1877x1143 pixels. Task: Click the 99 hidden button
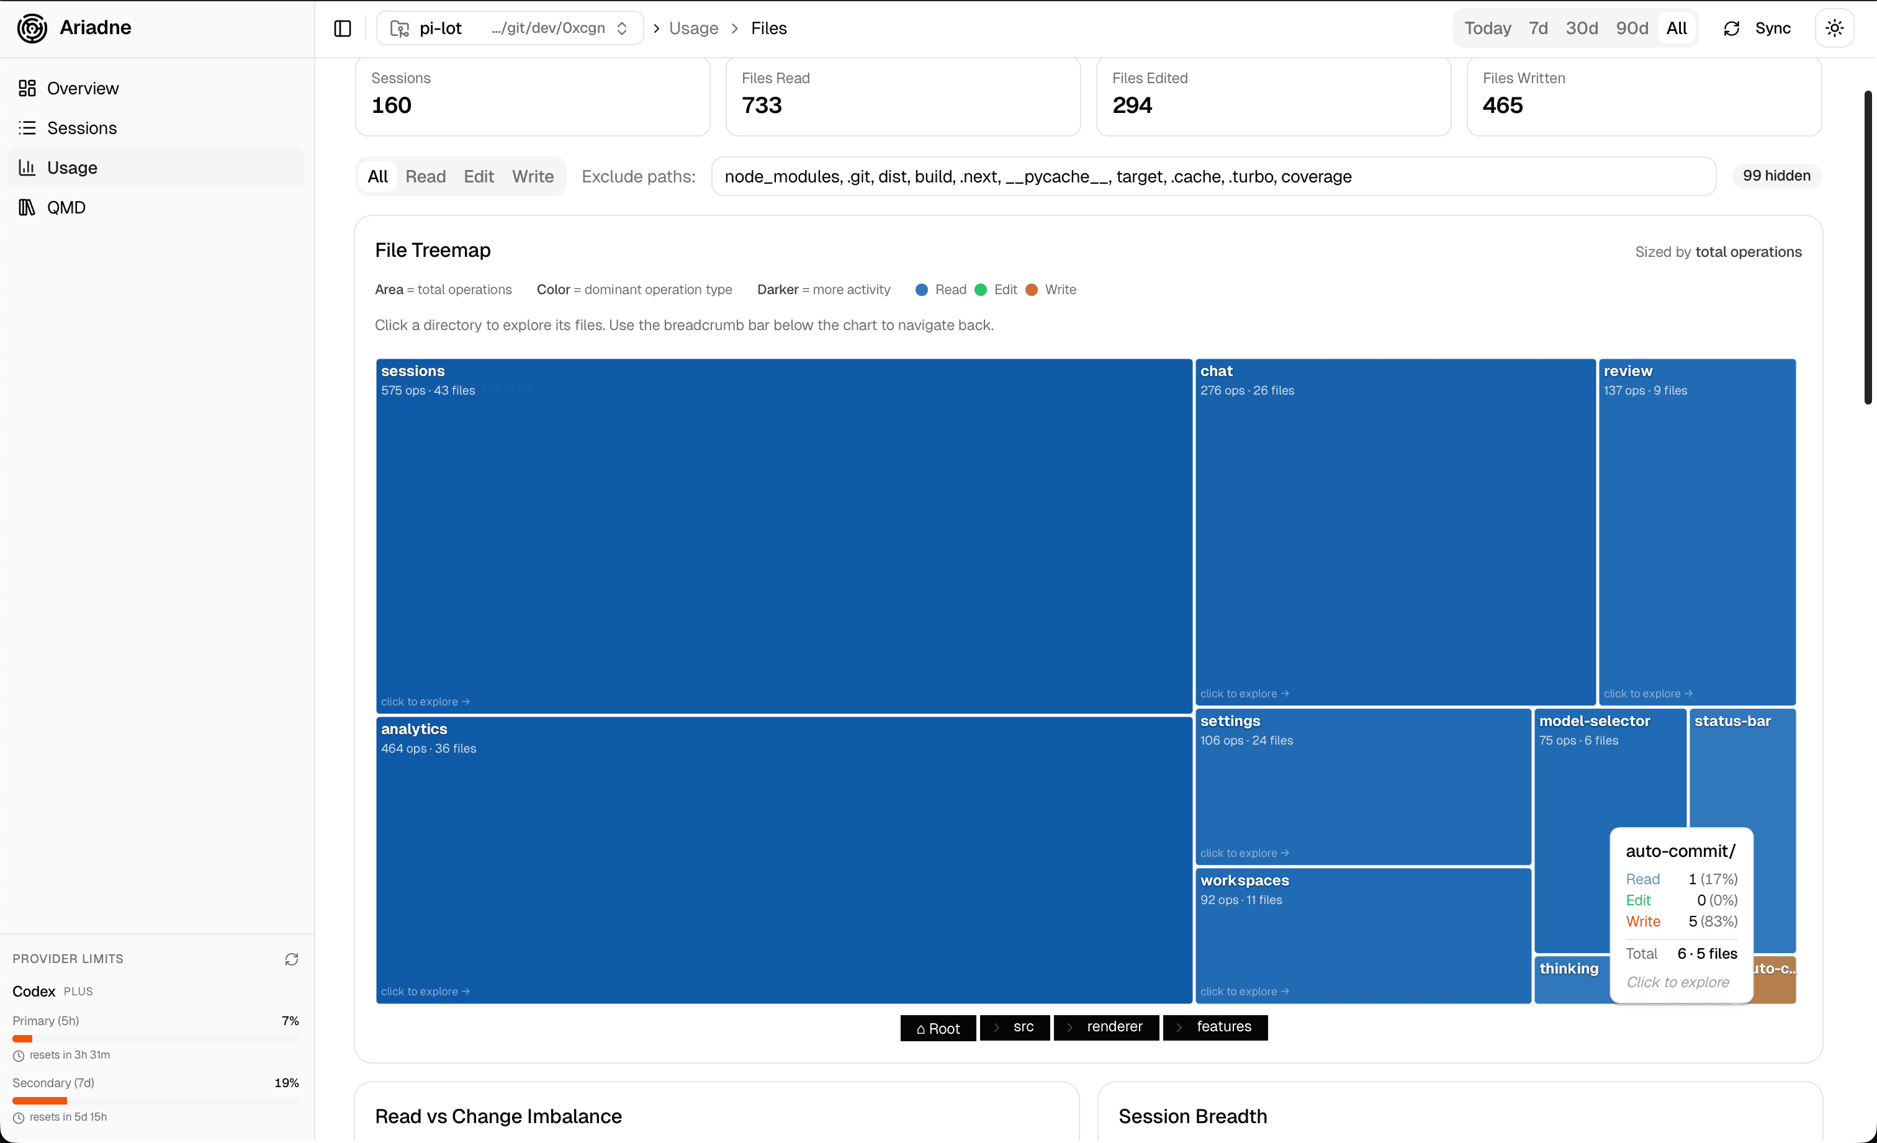[1776, 176]
